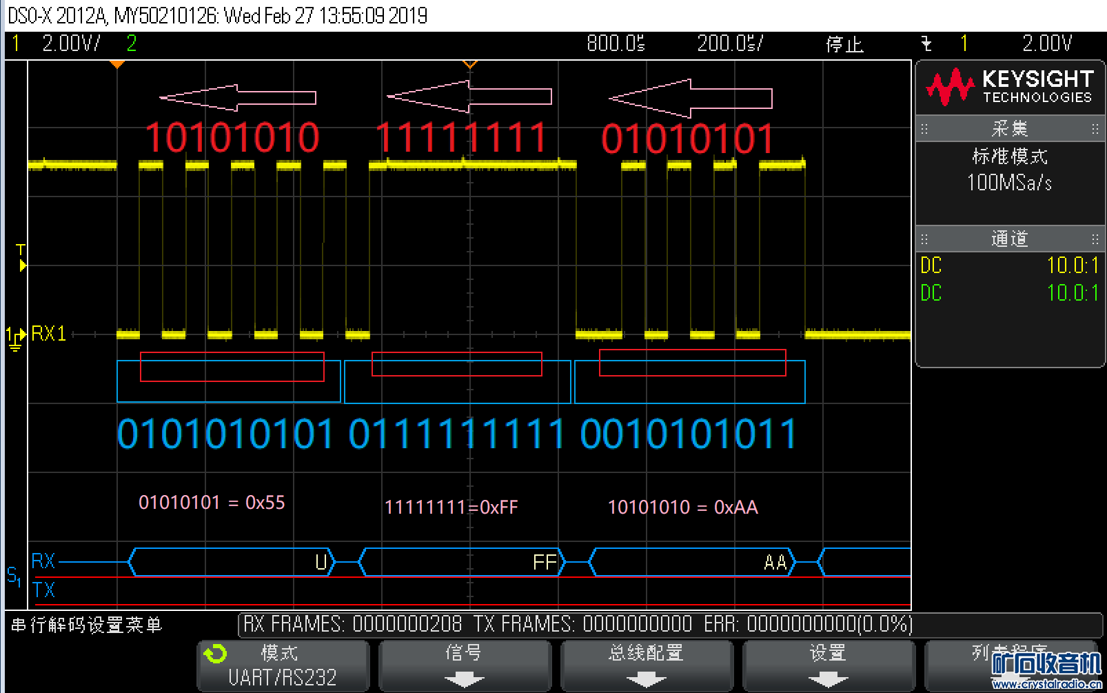
Task: Click the decoded FF frame on RX bus
Action: [462, 563]
